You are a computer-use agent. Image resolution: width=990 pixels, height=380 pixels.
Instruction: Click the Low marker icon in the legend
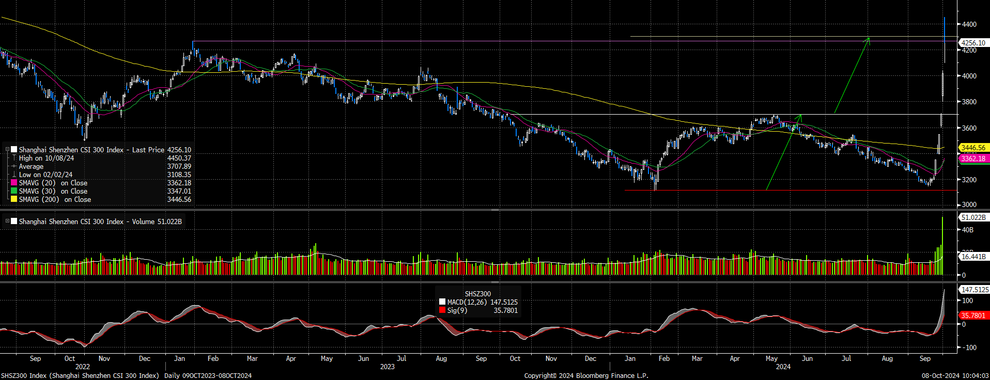point(14,175)
